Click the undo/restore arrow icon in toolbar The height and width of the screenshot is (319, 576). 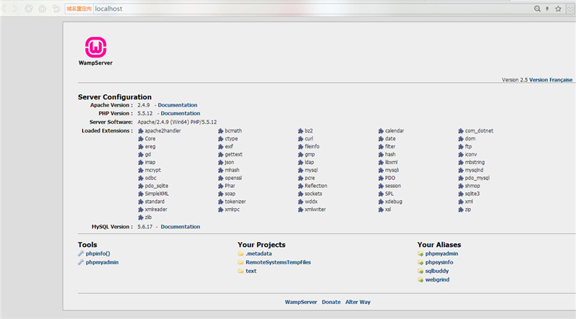click(56, 9)
